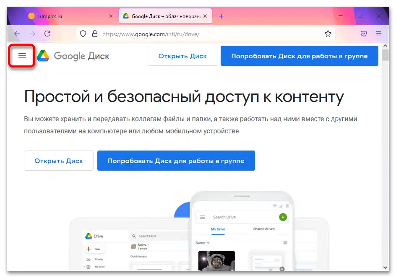This screenshot has width=396, height=278.
Task: Reload the current page
Action: (47, 34)
